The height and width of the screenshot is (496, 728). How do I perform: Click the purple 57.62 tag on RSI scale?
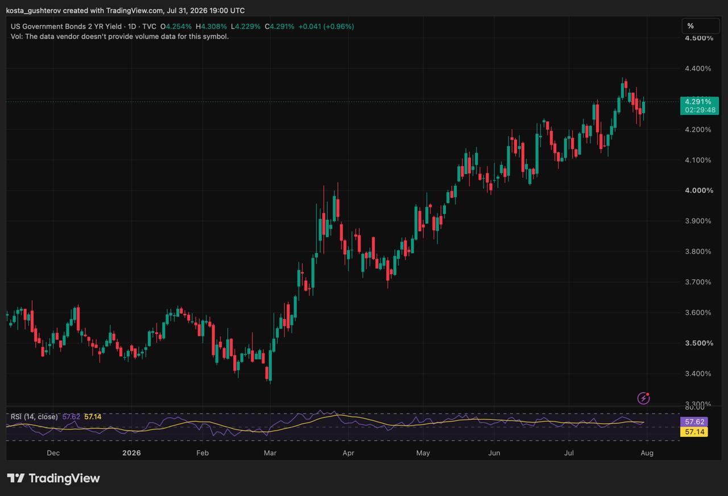pyautogui.click(x=694, y=422)
